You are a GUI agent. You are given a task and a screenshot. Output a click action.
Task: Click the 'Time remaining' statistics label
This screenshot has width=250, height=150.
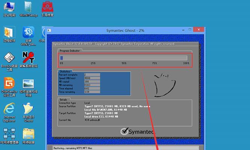(x=67, y=92)
